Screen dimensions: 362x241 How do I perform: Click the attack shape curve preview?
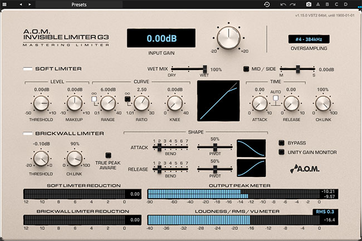pyautogui.click(x=251, y=148)
